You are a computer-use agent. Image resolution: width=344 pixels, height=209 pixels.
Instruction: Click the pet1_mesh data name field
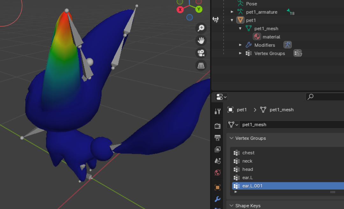coord(292,125)
